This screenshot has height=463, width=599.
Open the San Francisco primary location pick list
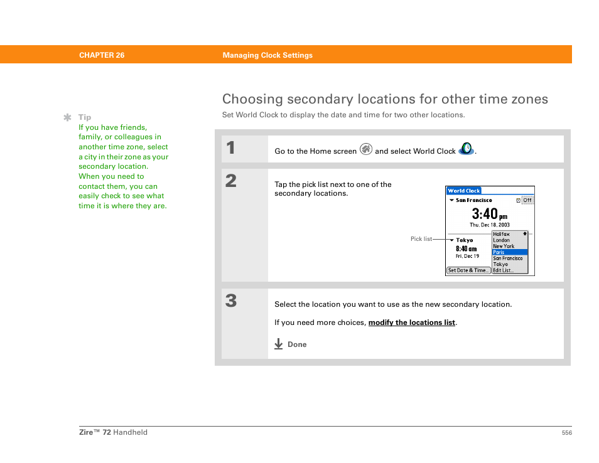(x=471, y=200)
